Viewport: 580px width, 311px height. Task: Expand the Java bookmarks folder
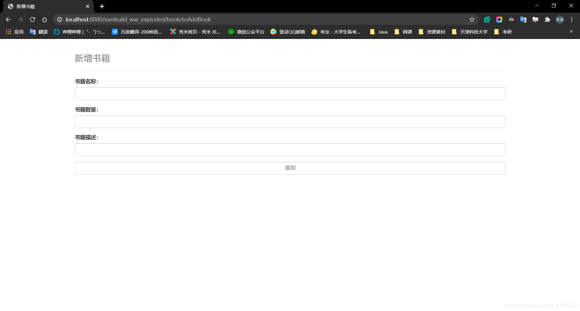379,32
